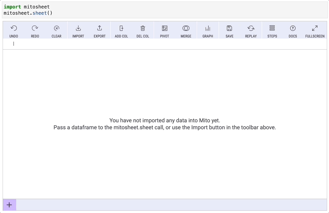Open the Replay analysis tool
Screen dimensions: 329x213
[251, 31]
